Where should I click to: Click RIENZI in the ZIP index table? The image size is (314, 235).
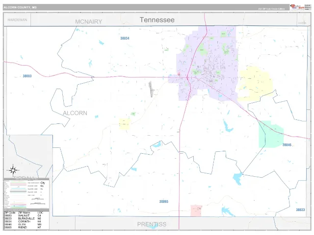click(x=23, y=227)
